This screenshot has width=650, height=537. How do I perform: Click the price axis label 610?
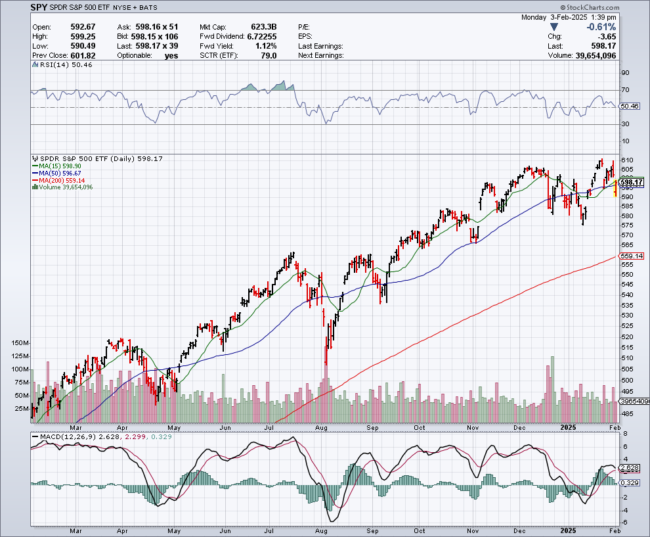click(627, 160)
